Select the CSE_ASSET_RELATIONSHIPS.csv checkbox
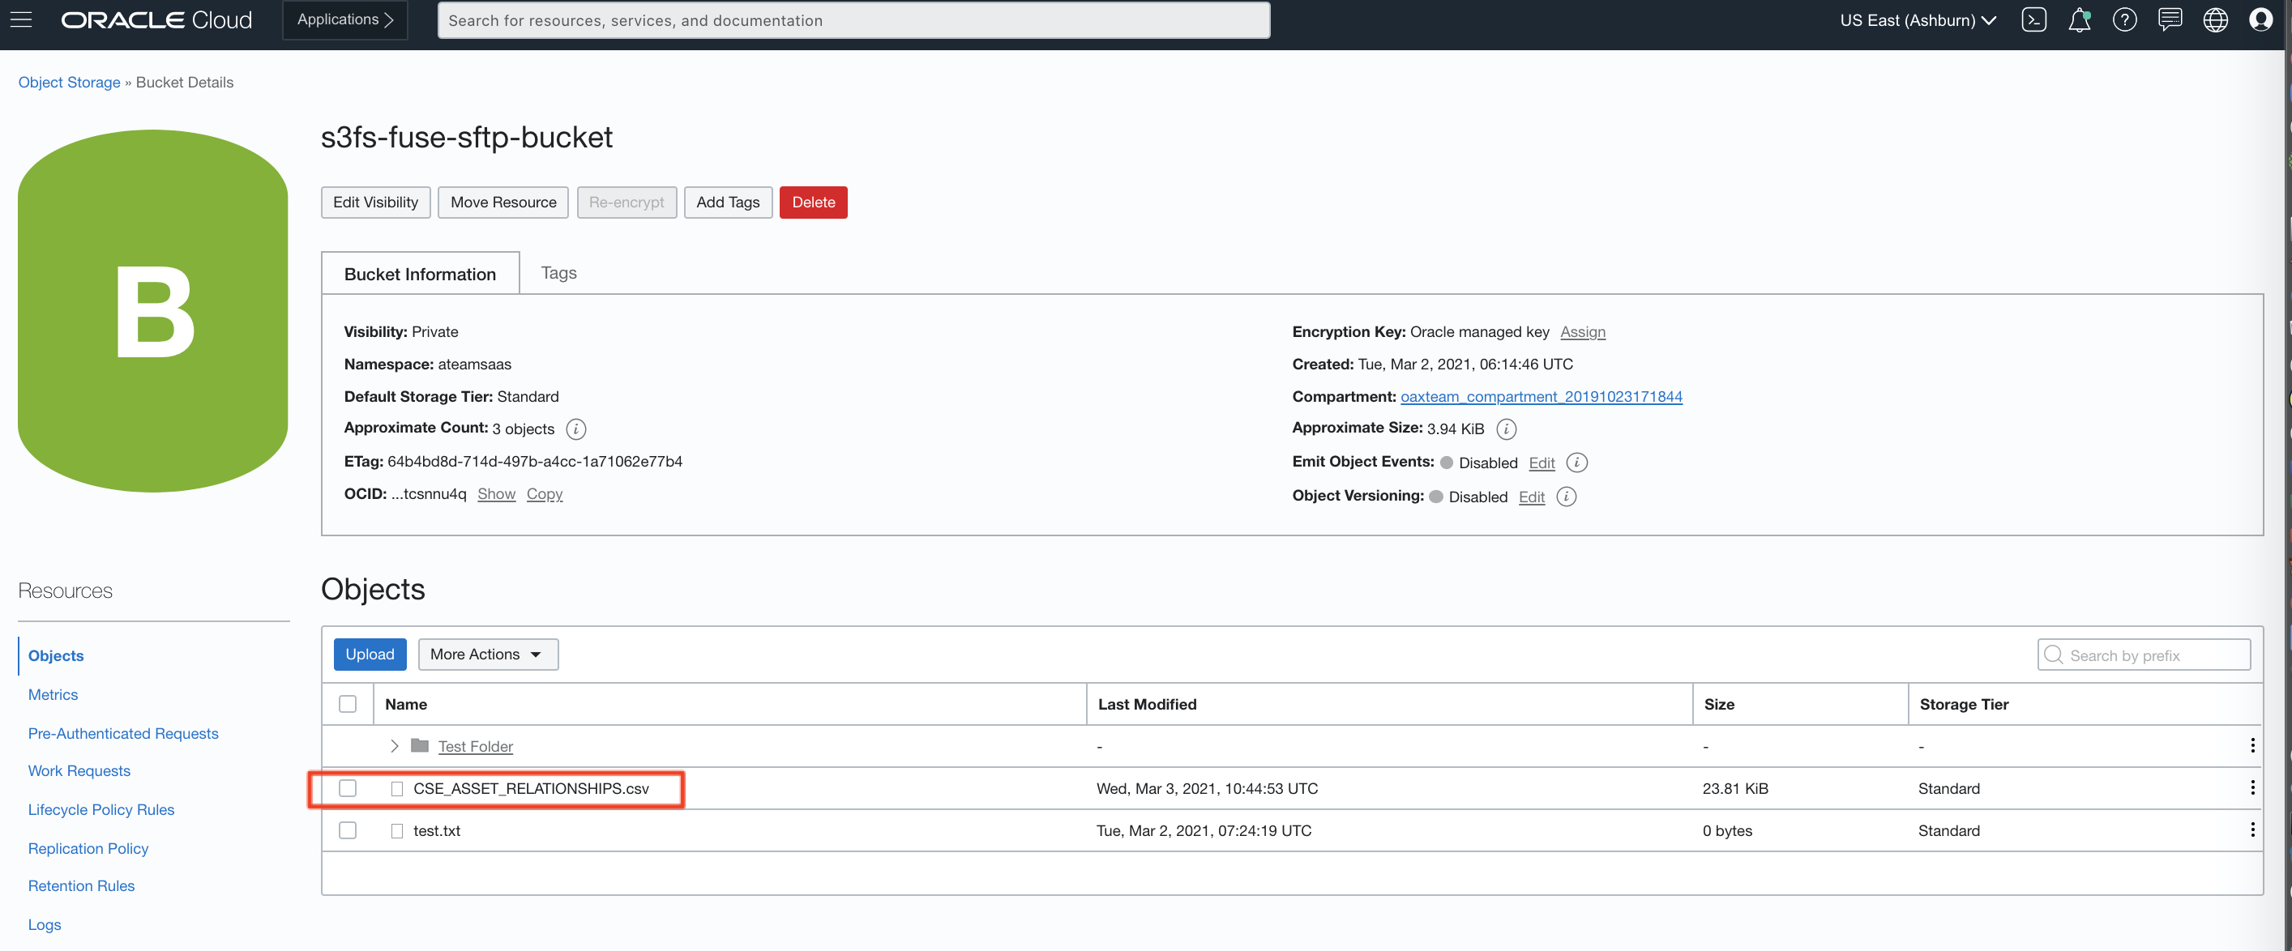 [348, 788]
